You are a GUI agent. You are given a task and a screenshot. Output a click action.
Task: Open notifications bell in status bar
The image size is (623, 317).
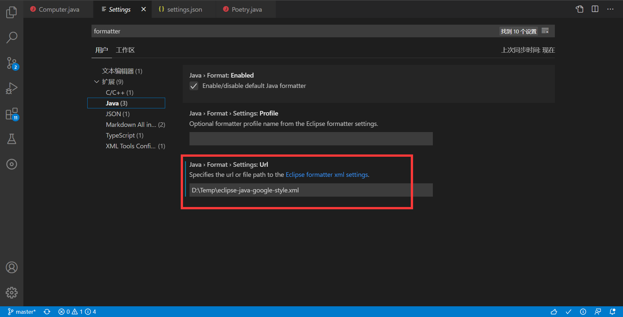tap(613, 312)
